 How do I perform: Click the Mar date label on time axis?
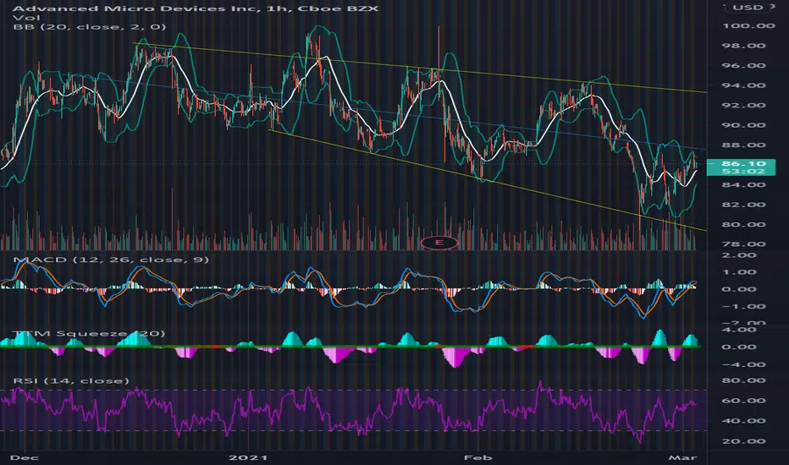pos(683,457)
